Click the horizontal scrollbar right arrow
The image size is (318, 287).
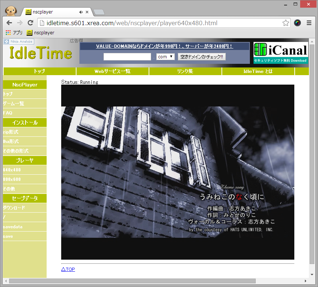306,281
